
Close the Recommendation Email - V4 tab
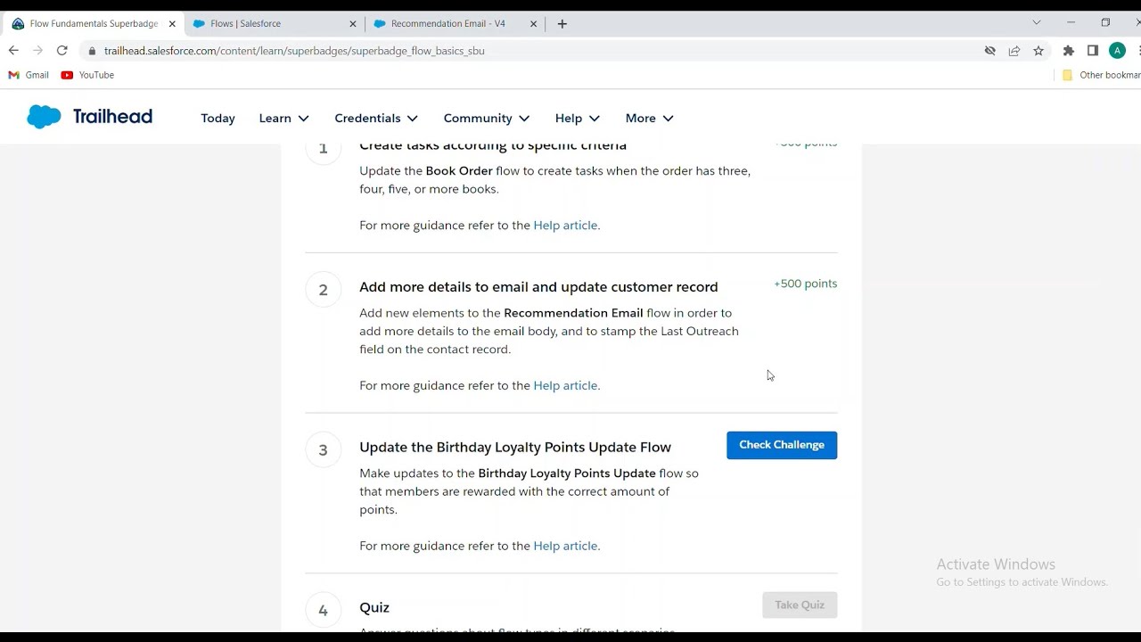tap(533, 24)
